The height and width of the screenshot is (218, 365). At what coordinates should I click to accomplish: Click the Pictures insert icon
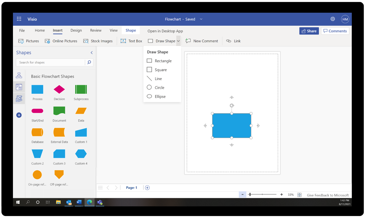pyautogui.click(x=28, y=41)
